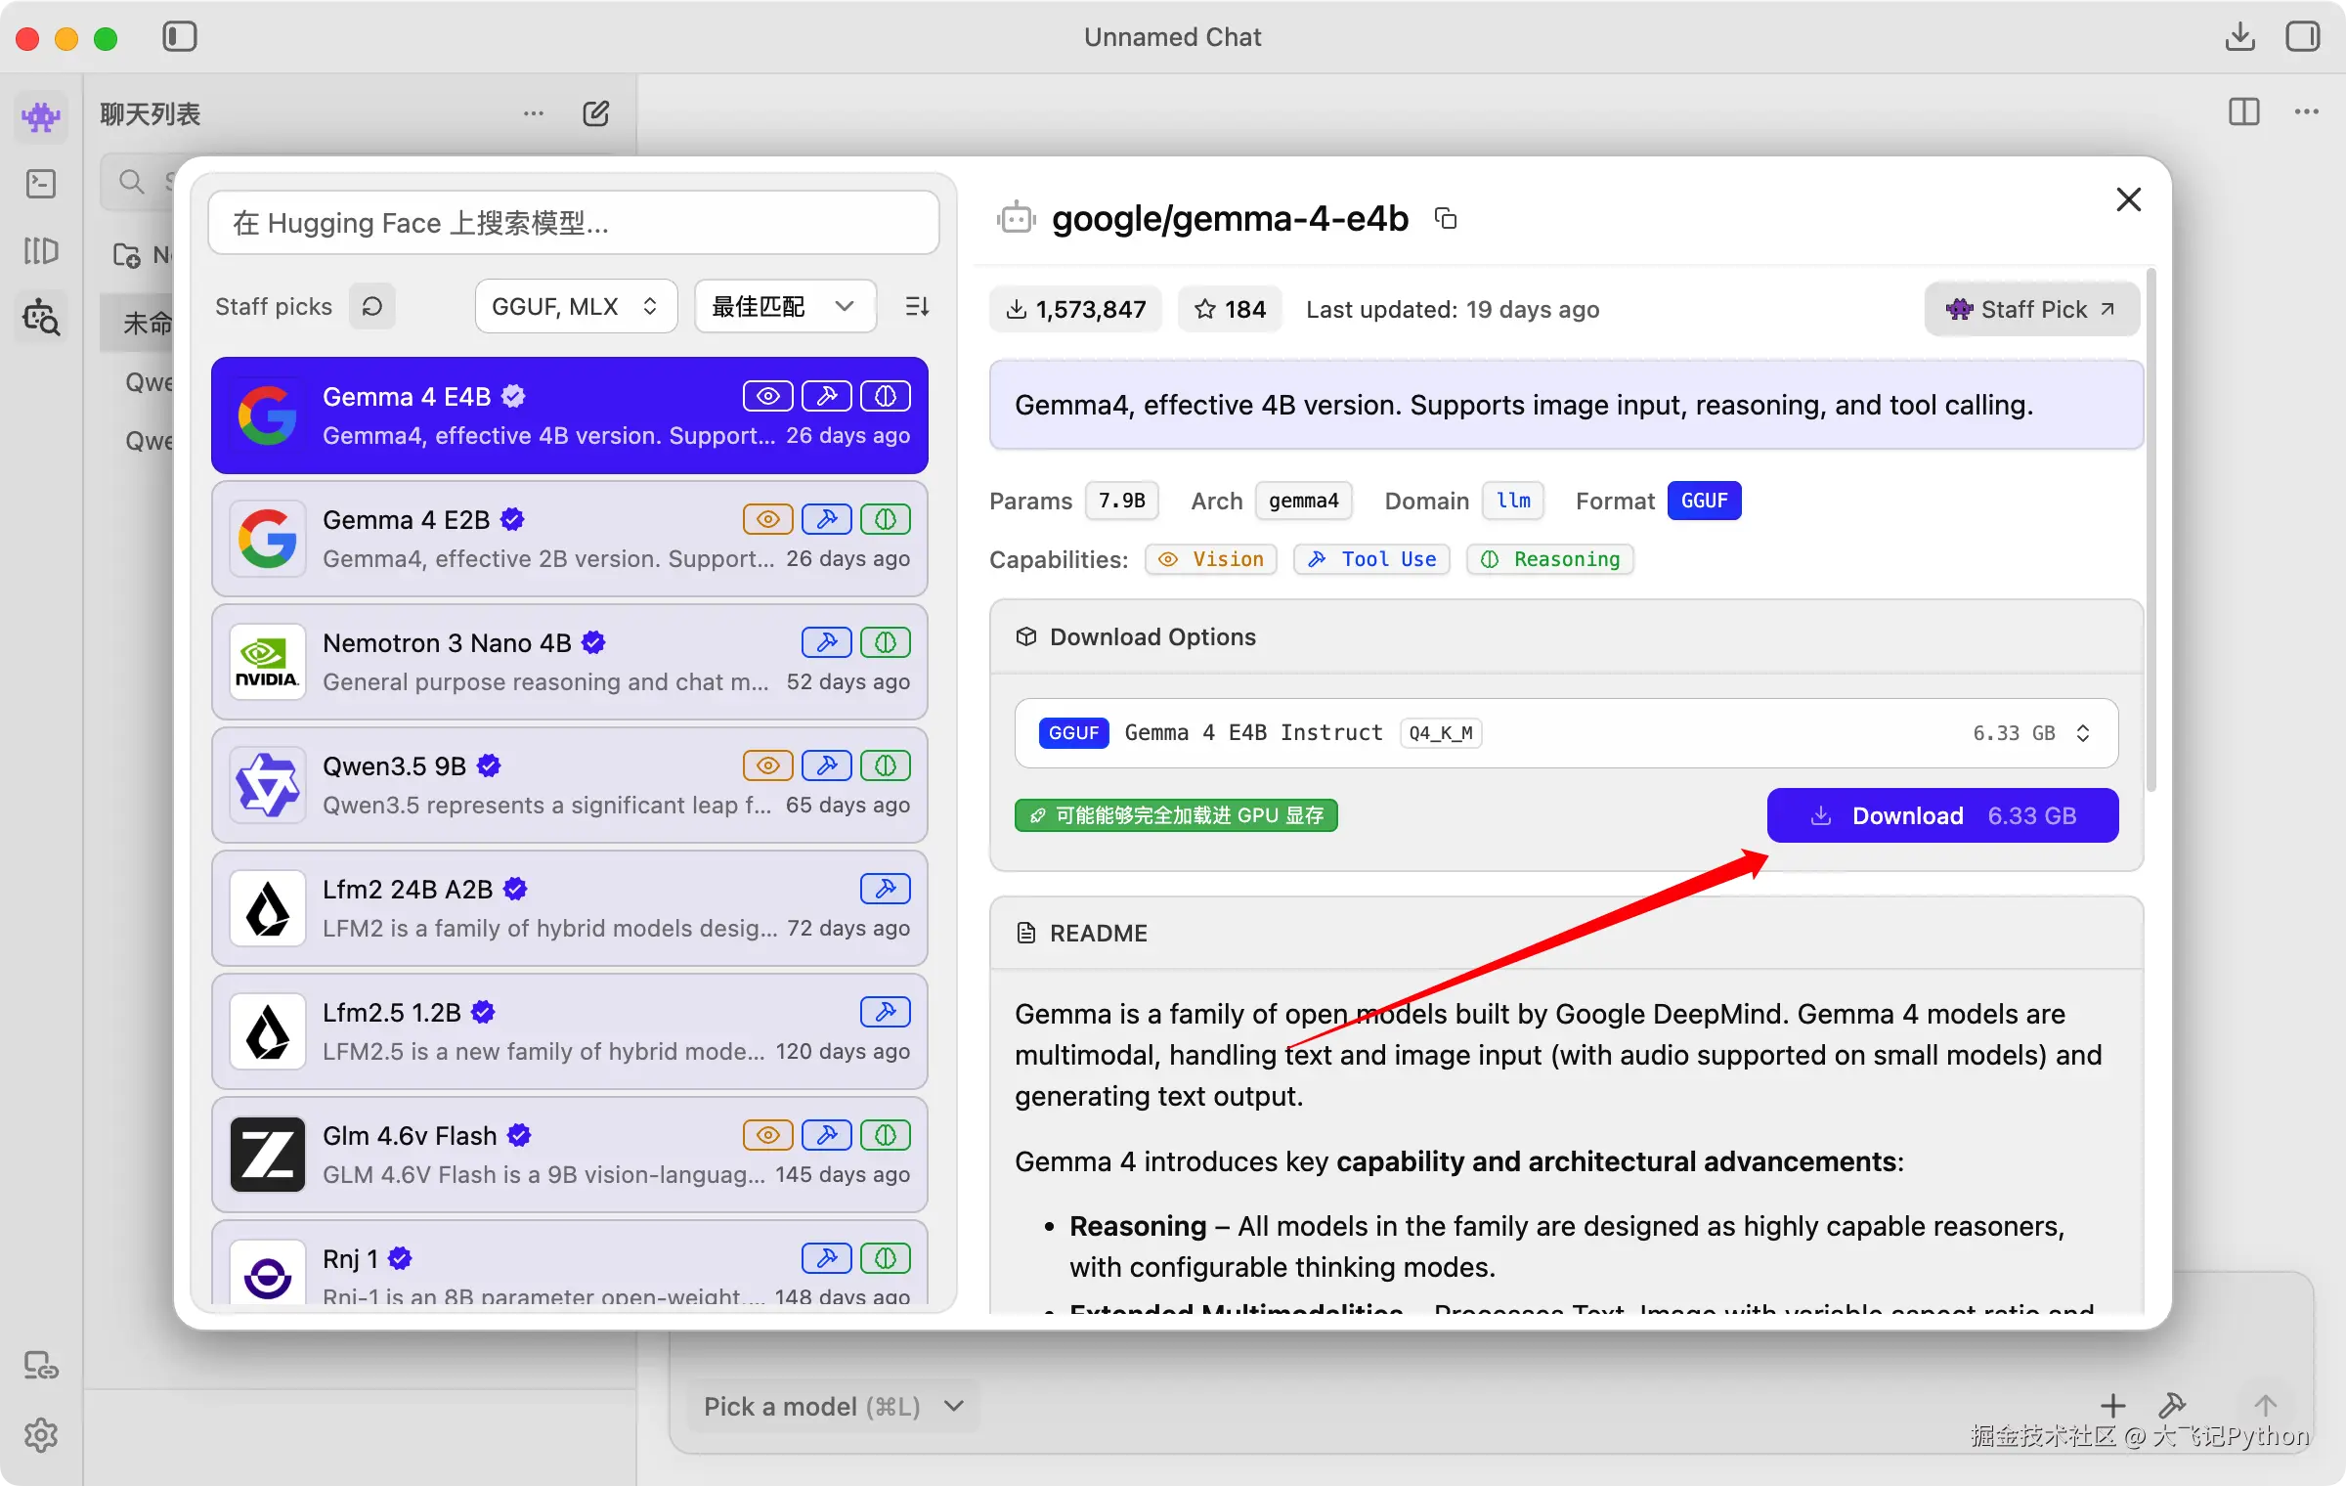This screenshot has height=1486, width=2346.
Task: Select the Qwen3.5 9B model entry
Action: point(570,785)
